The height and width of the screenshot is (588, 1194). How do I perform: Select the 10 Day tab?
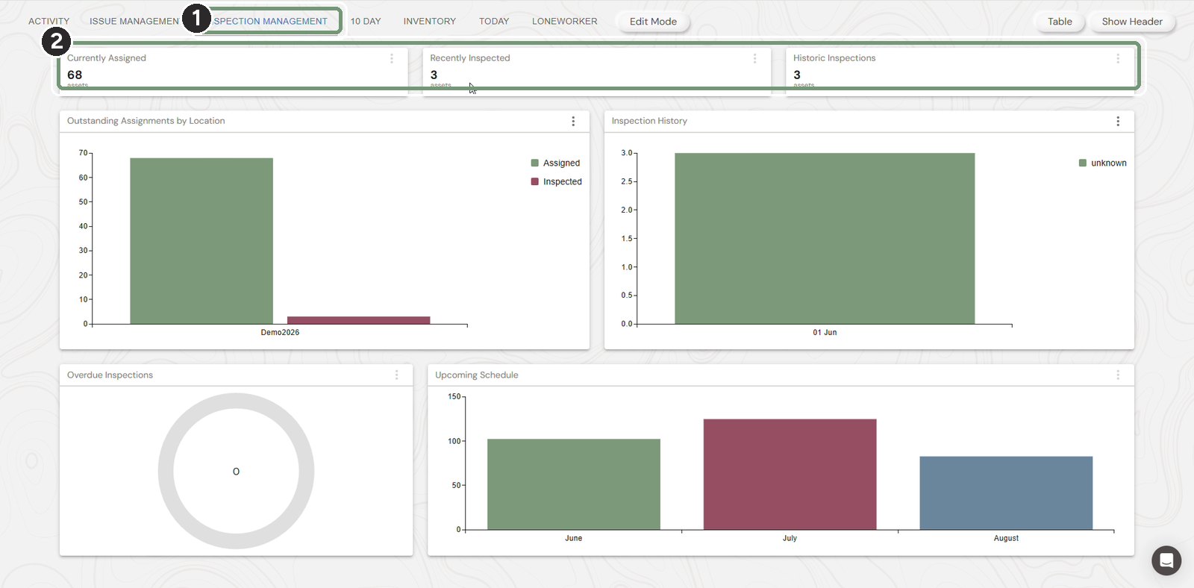366,21
